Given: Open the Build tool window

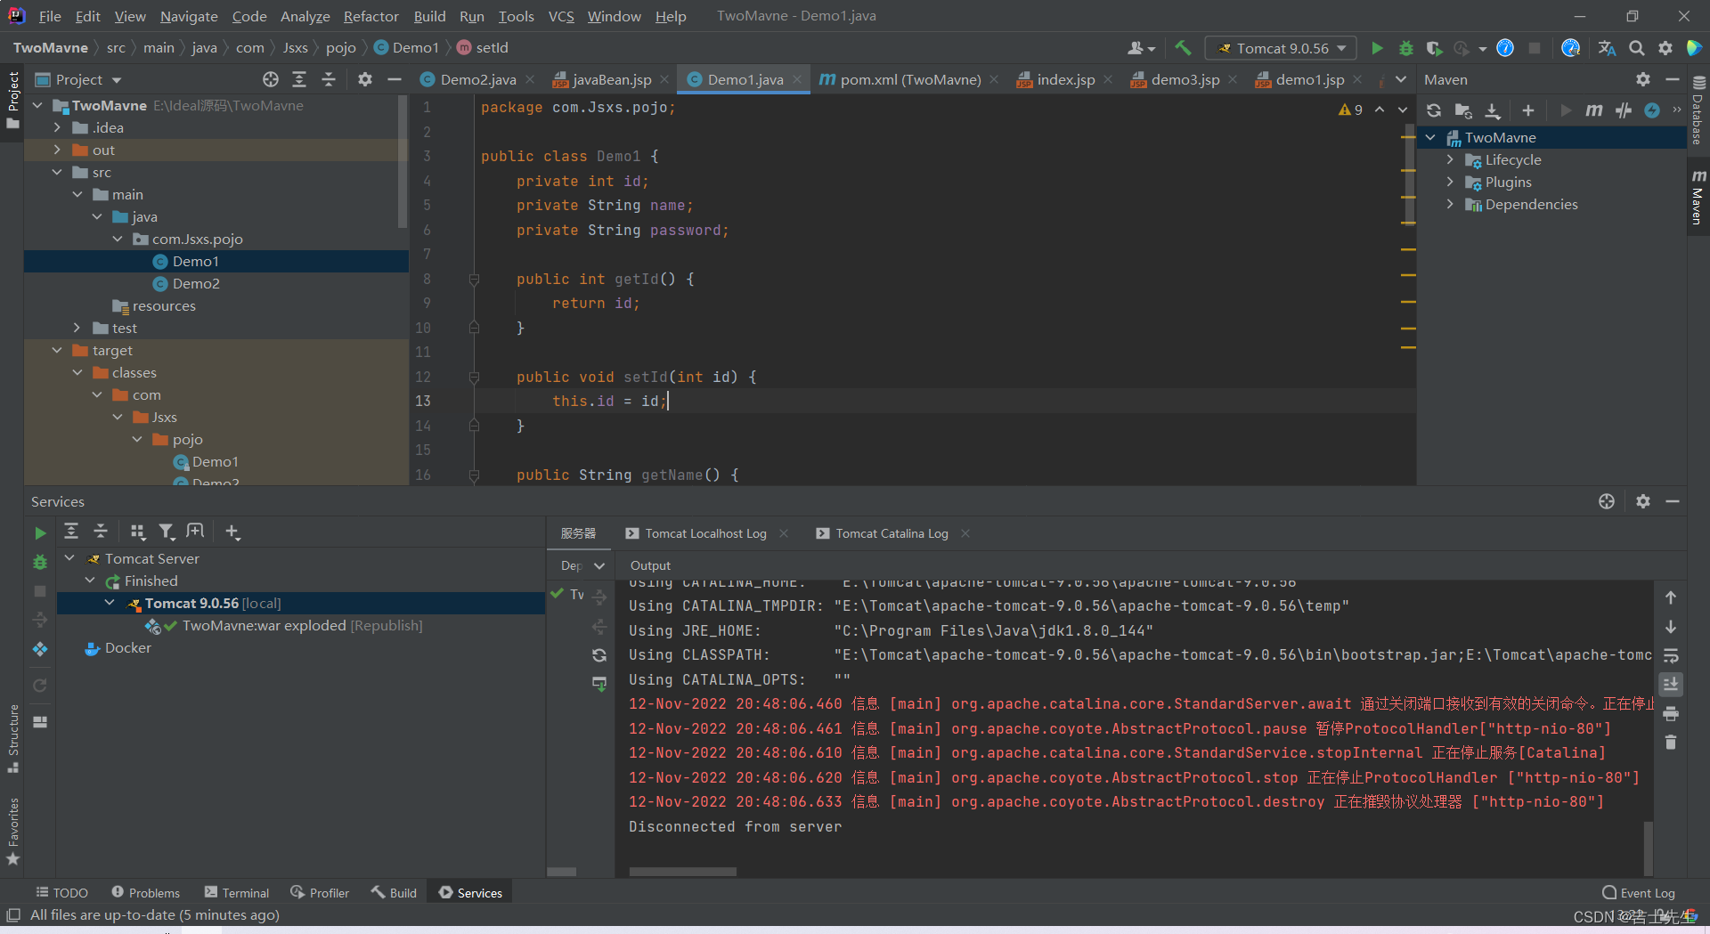Looking at the screenshot, I should pos(394,892).
